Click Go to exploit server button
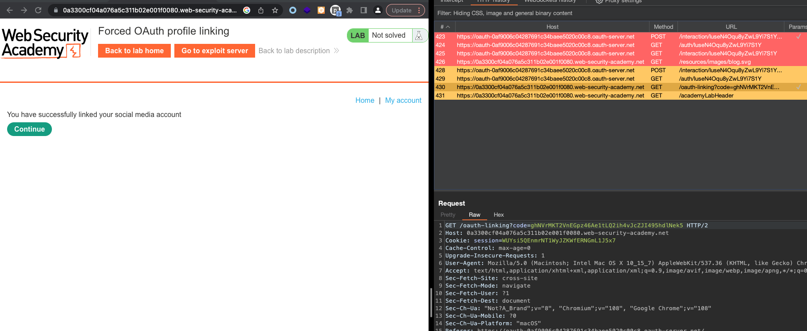 [215, 51]
